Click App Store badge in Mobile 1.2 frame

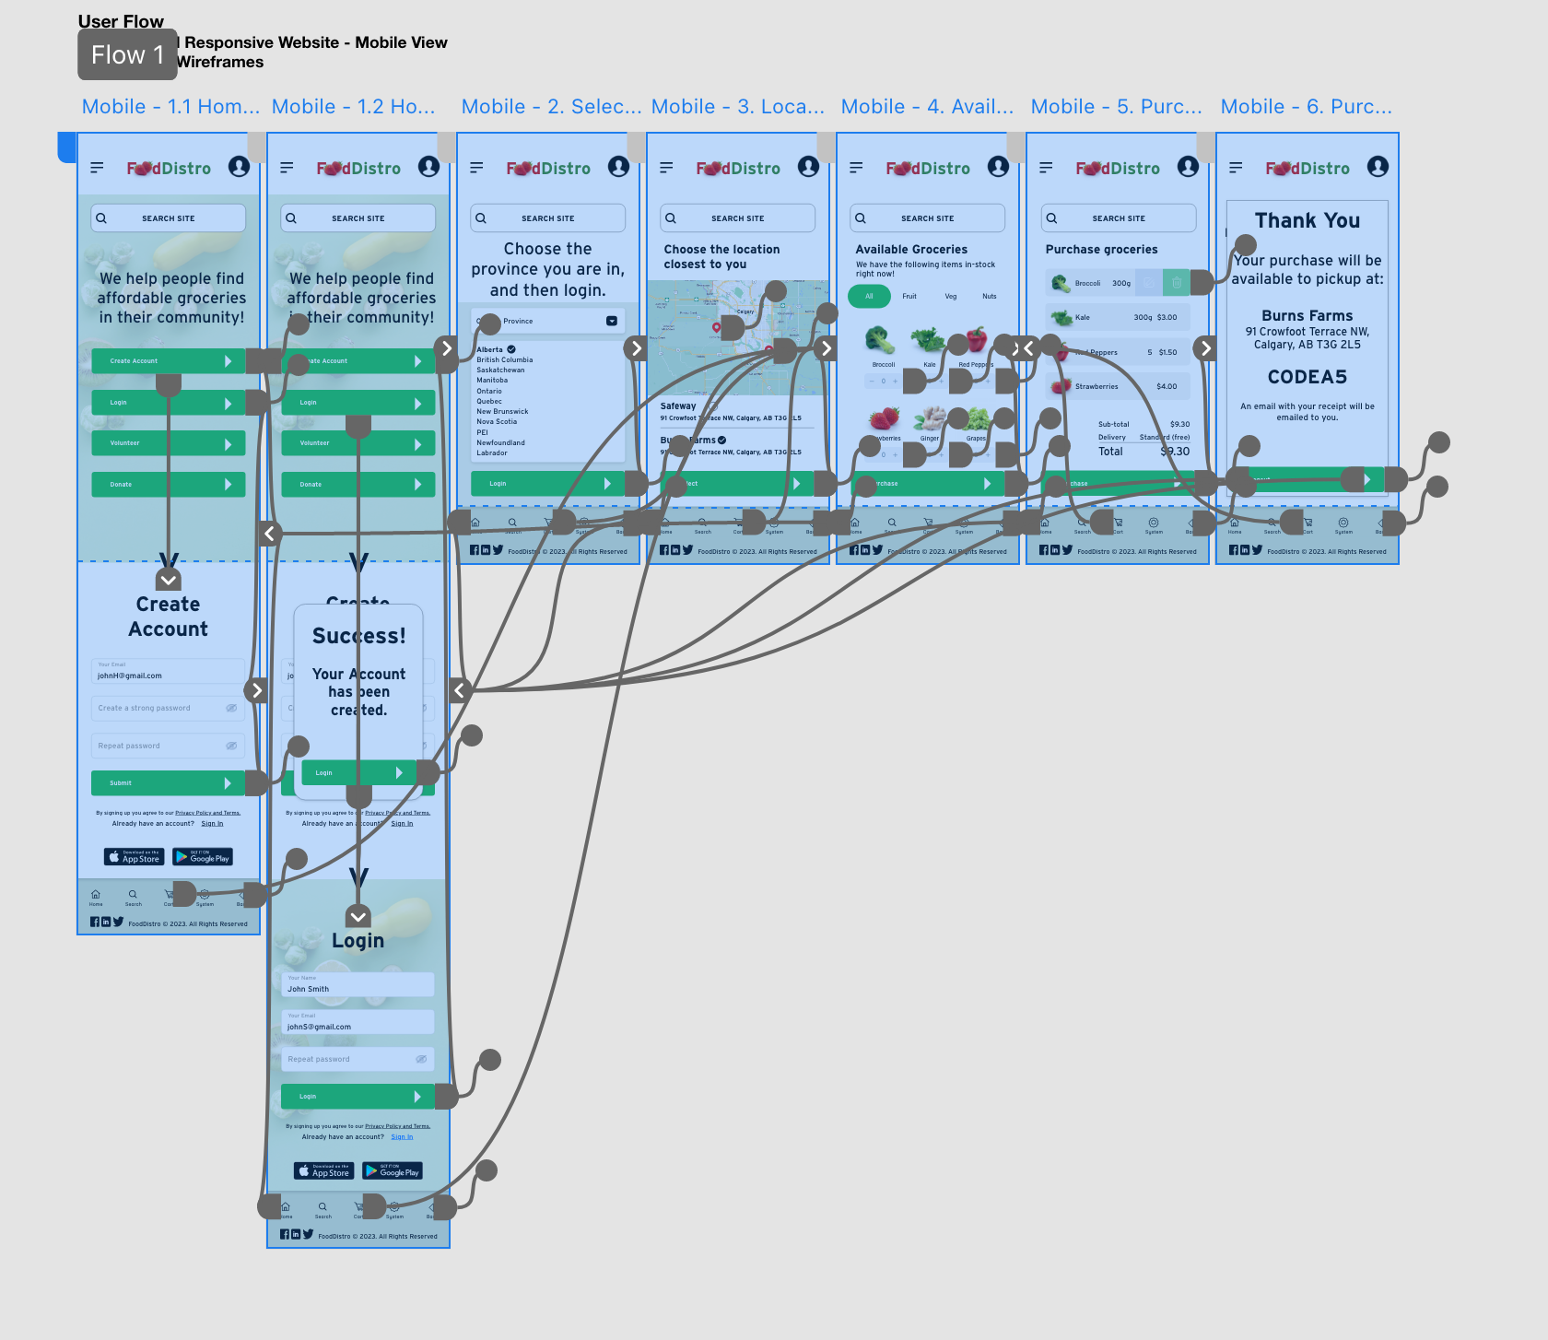point(324,1170)
